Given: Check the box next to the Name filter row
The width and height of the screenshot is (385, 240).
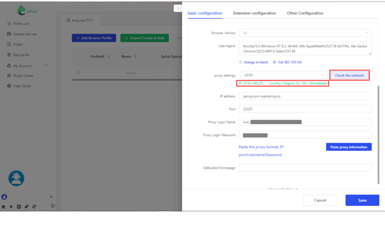Looking at the screenshot, I should [78, 72].
